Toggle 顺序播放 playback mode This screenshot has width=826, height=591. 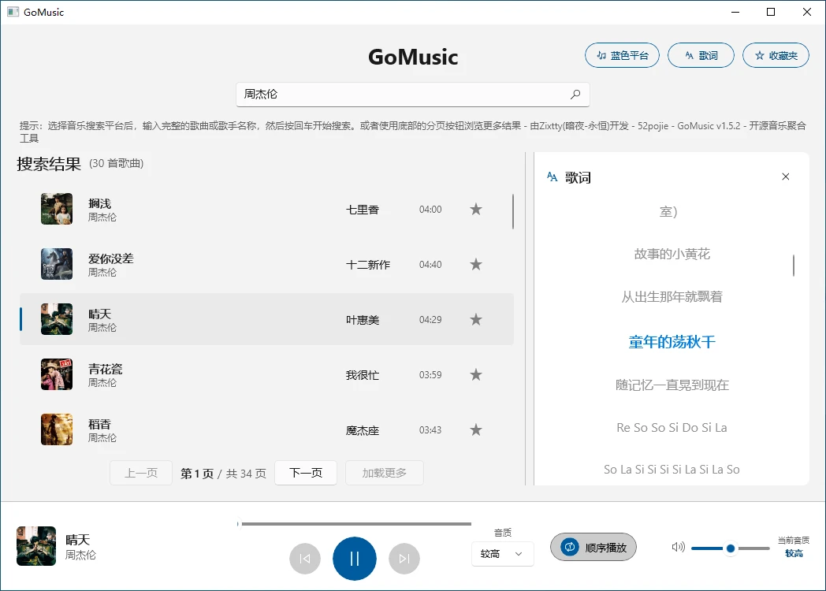593,547
